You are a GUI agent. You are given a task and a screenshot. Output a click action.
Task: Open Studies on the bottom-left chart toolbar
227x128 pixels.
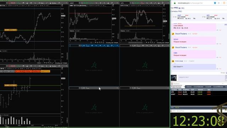[x=53, y=66]
